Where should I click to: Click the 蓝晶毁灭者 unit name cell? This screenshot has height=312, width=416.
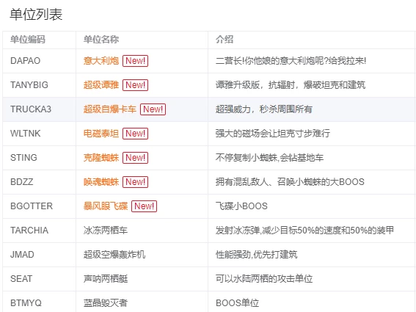142,302
